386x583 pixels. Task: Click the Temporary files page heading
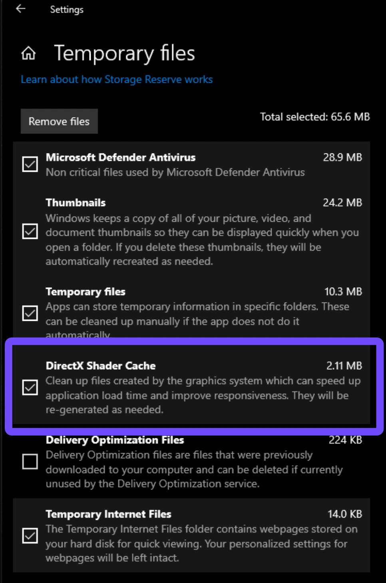124,54
